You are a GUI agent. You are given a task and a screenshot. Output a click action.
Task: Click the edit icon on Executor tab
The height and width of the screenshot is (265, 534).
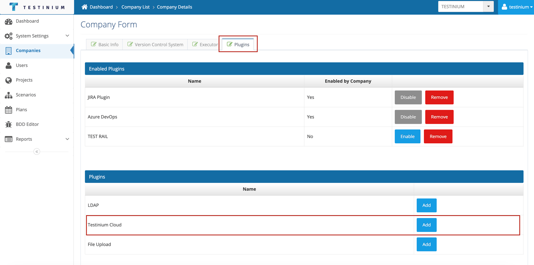[195, 44]
